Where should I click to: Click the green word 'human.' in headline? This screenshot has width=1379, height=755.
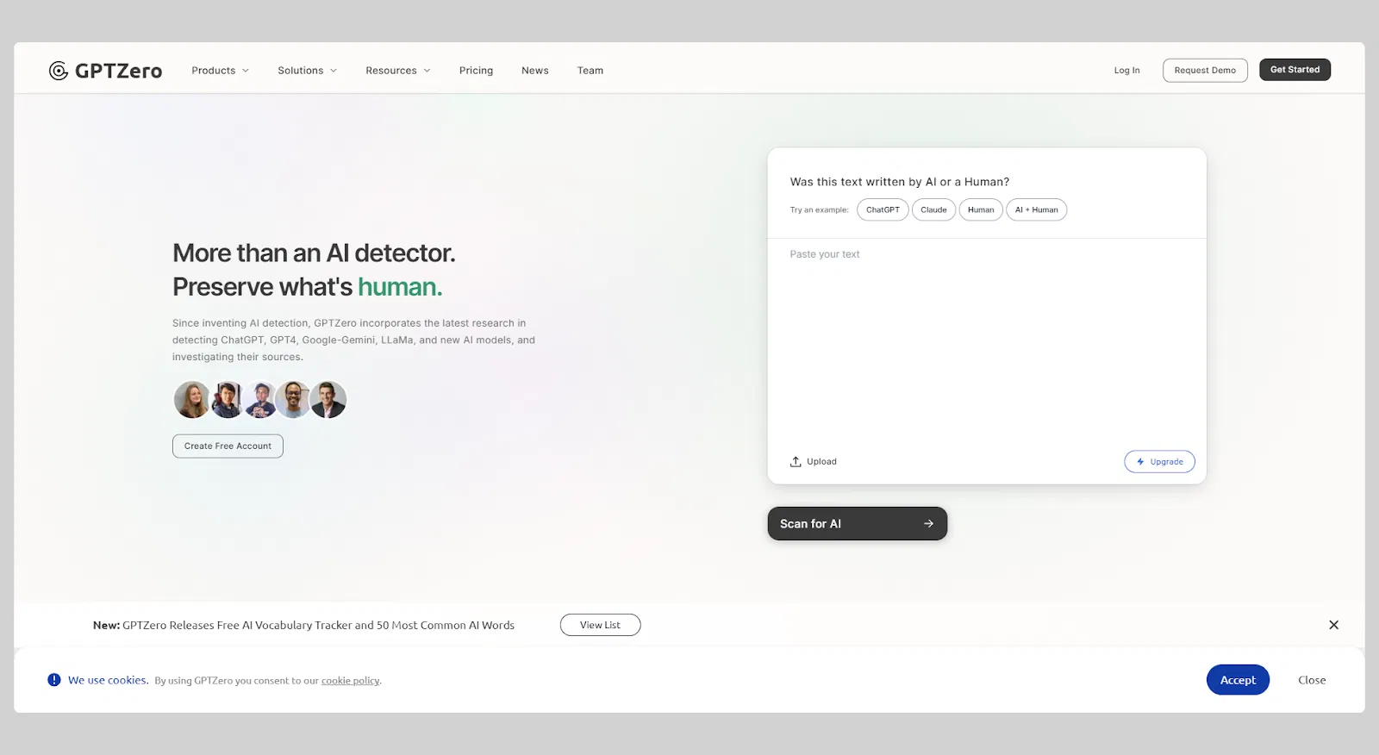click(400, 287)
